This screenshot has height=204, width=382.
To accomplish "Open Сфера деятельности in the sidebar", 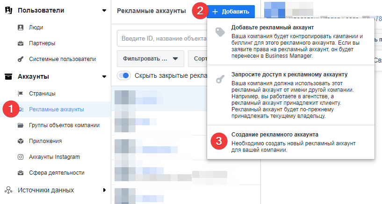I will click(56, 173).
